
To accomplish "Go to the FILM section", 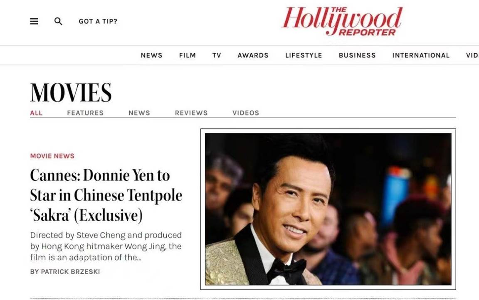I will click(187, 55).
